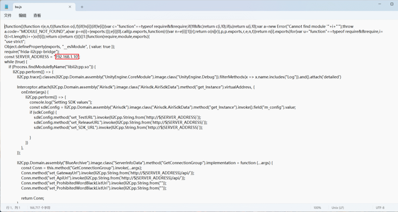Click the set_GatewayUrl line
398x212 pixels.
point(108,173)
